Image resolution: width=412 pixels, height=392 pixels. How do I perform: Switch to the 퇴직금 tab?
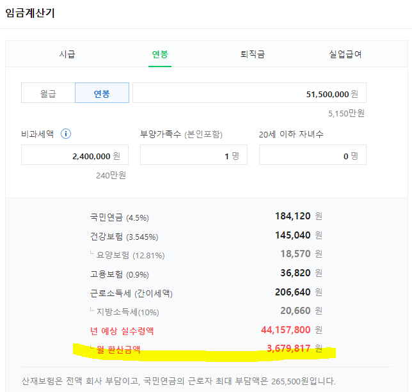[x=253, y=54]
